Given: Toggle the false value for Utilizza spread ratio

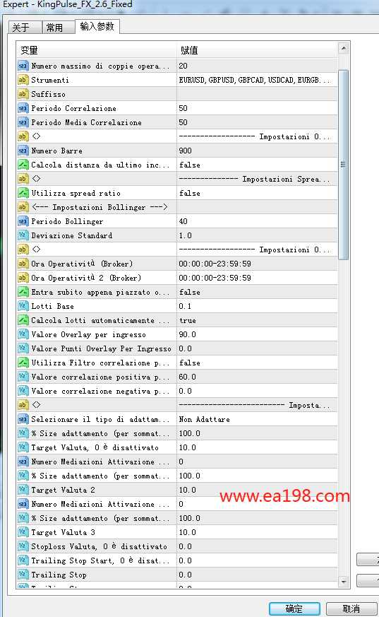Looking at the screenshot, I should [257, 193].
